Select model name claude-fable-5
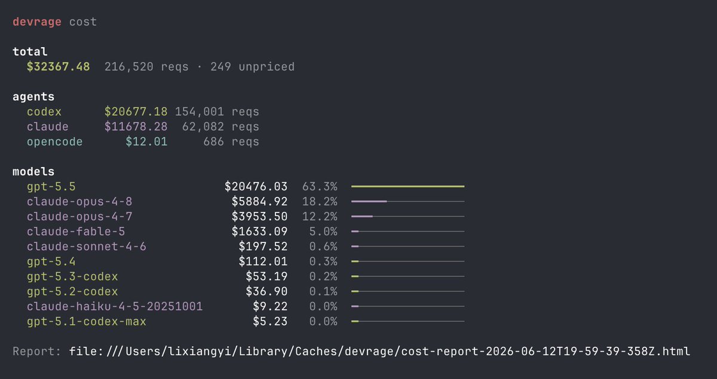This screenshot has width=717, height=379. coord(75,232)
